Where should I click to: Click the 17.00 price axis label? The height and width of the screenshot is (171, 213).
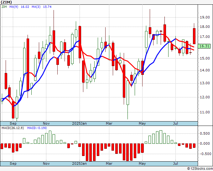pyautogui.click(x=205, y=37)
